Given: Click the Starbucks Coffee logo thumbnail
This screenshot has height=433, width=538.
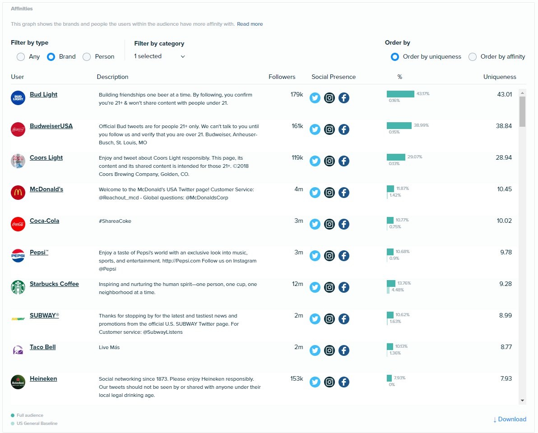Looking at the screenshot, I should tap(18, 287).
